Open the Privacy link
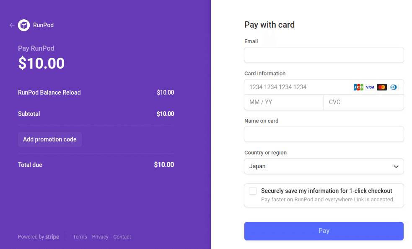412x249 pixels. pos(100,237)
